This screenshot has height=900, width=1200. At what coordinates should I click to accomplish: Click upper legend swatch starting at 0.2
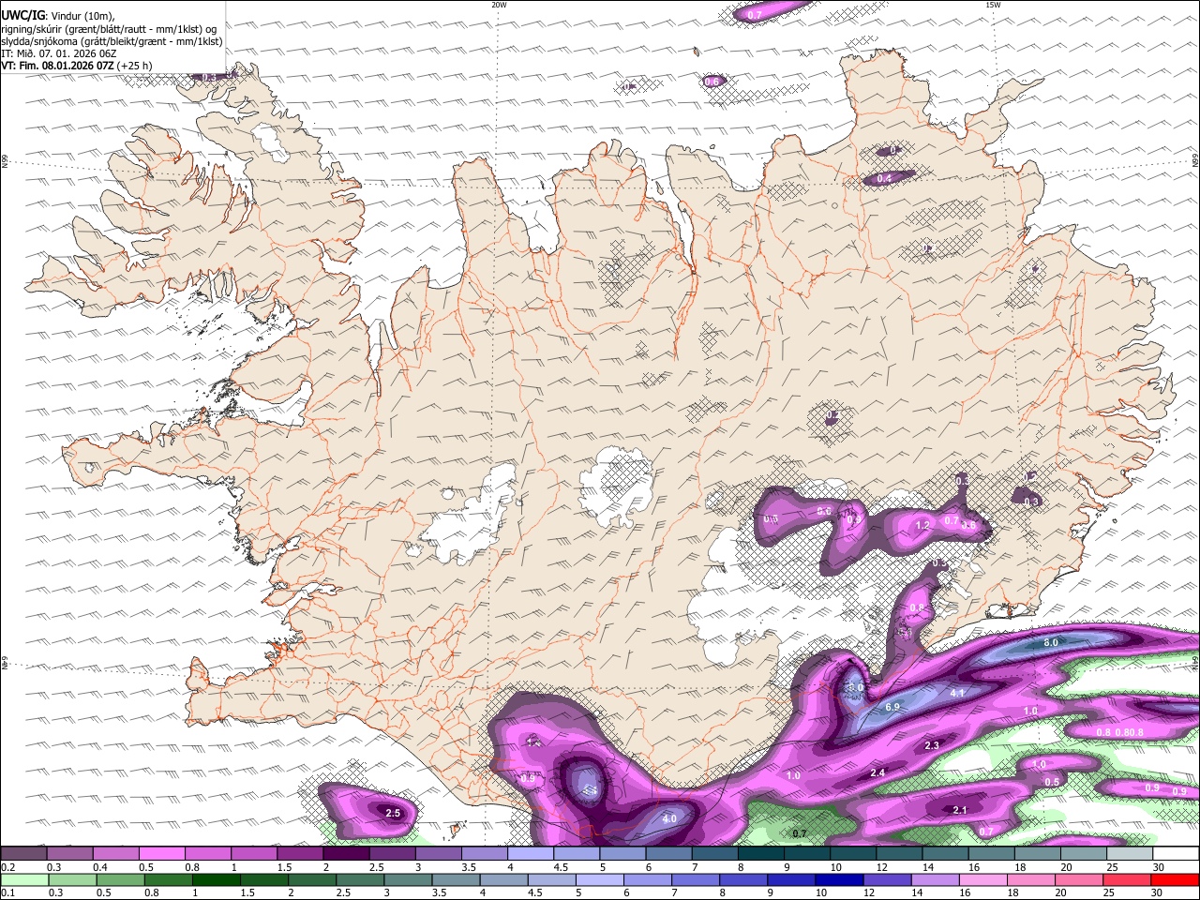(23, 854)
